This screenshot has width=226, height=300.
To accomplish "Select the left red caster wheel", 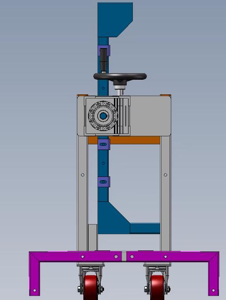I will [90, 287].
